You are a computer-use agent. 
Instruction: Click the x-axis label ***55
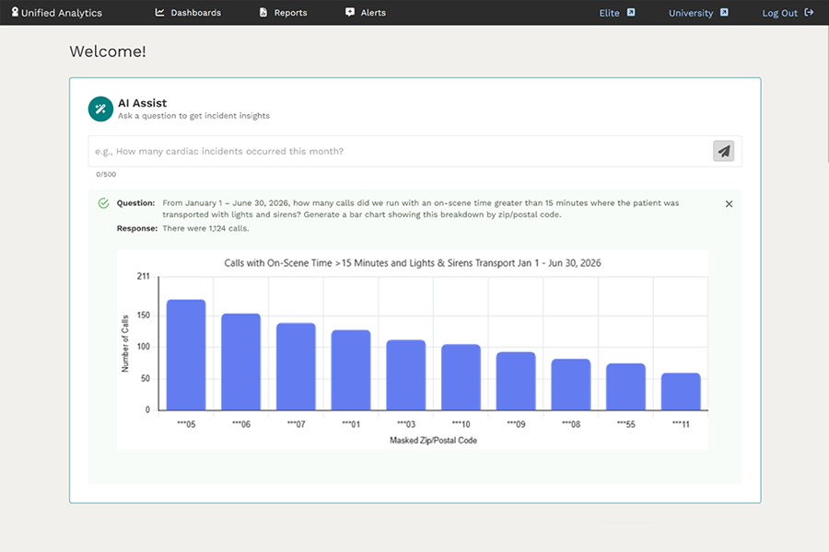point(626,424)
